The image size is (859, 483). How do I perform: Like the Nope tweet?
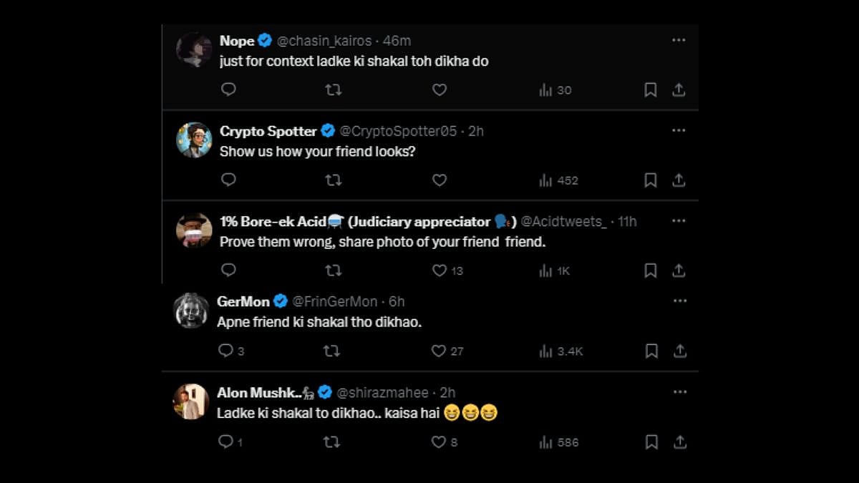[x=440, y=89]
